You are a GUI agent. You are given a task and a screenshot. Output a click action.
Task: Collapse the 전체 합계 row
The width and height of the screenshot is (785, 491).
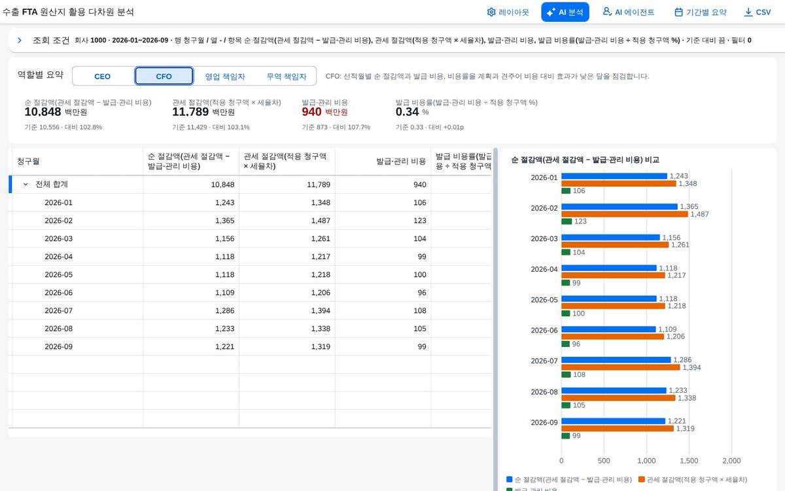[26, 185]
